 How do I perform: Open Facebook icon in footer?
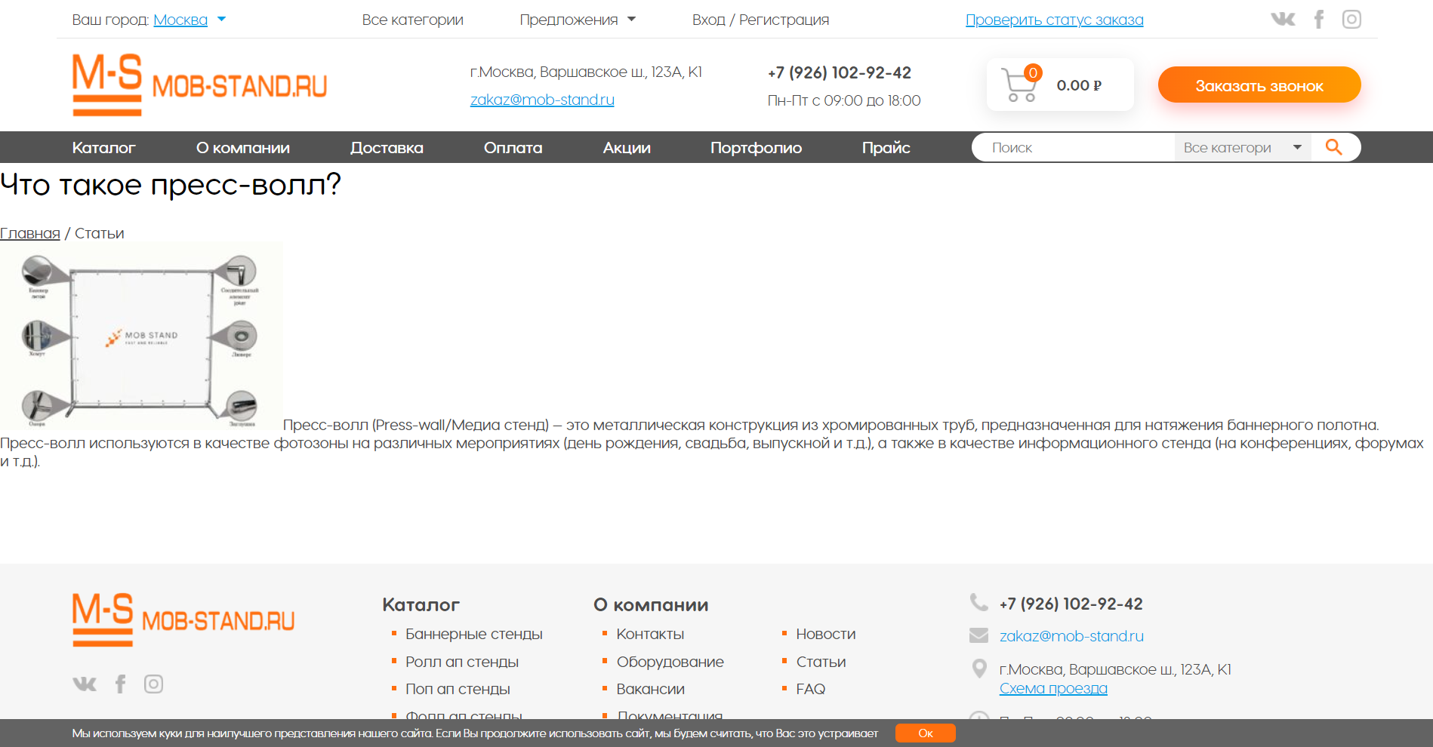point(120,684)
